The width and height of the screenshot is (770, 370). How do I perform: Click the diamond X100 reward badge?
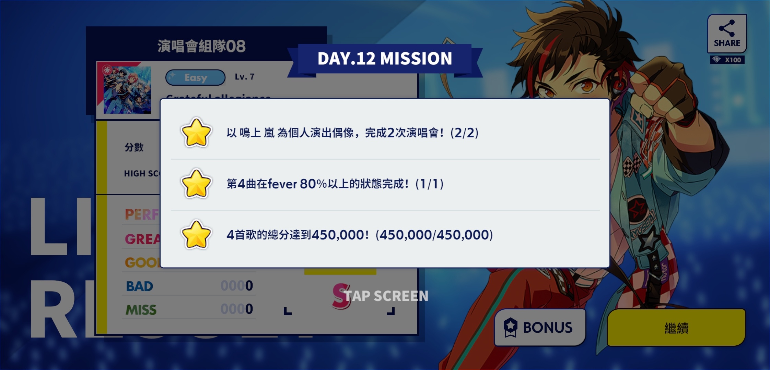pos(727,60)
